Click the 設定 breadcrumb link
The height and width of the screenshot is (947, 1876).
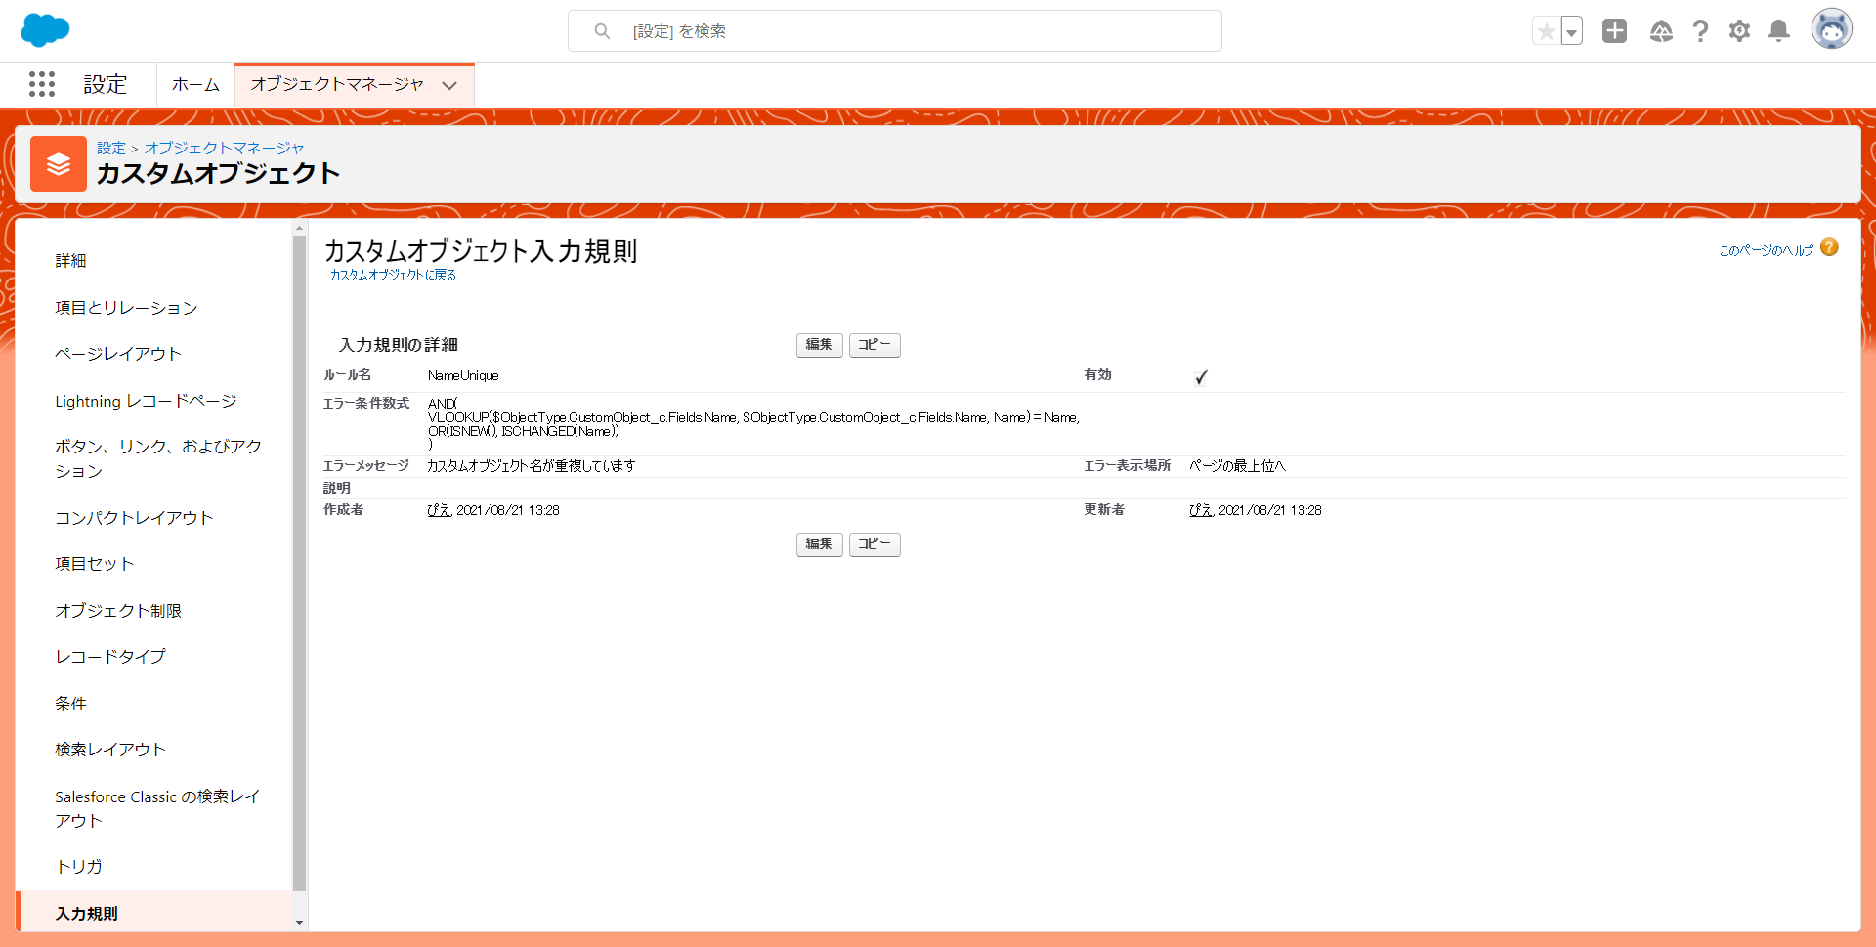(111, 148)
